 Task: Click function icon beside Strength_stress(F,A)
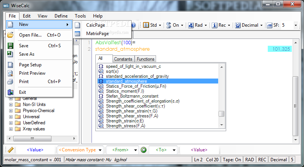tap(101, 126)
